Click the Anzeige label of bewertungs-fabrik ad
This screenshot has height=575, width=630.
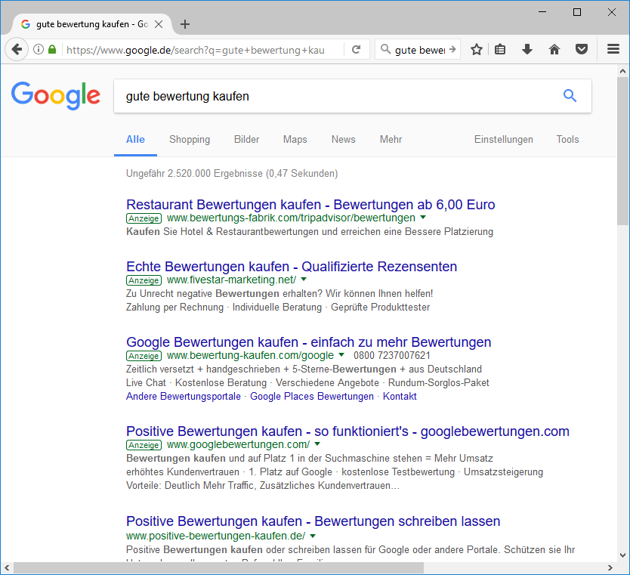(x=144, y=218)
